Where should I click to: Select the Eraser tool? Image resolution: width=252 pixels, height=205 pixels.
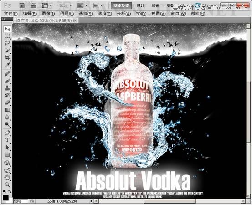[x=7, y=102]
